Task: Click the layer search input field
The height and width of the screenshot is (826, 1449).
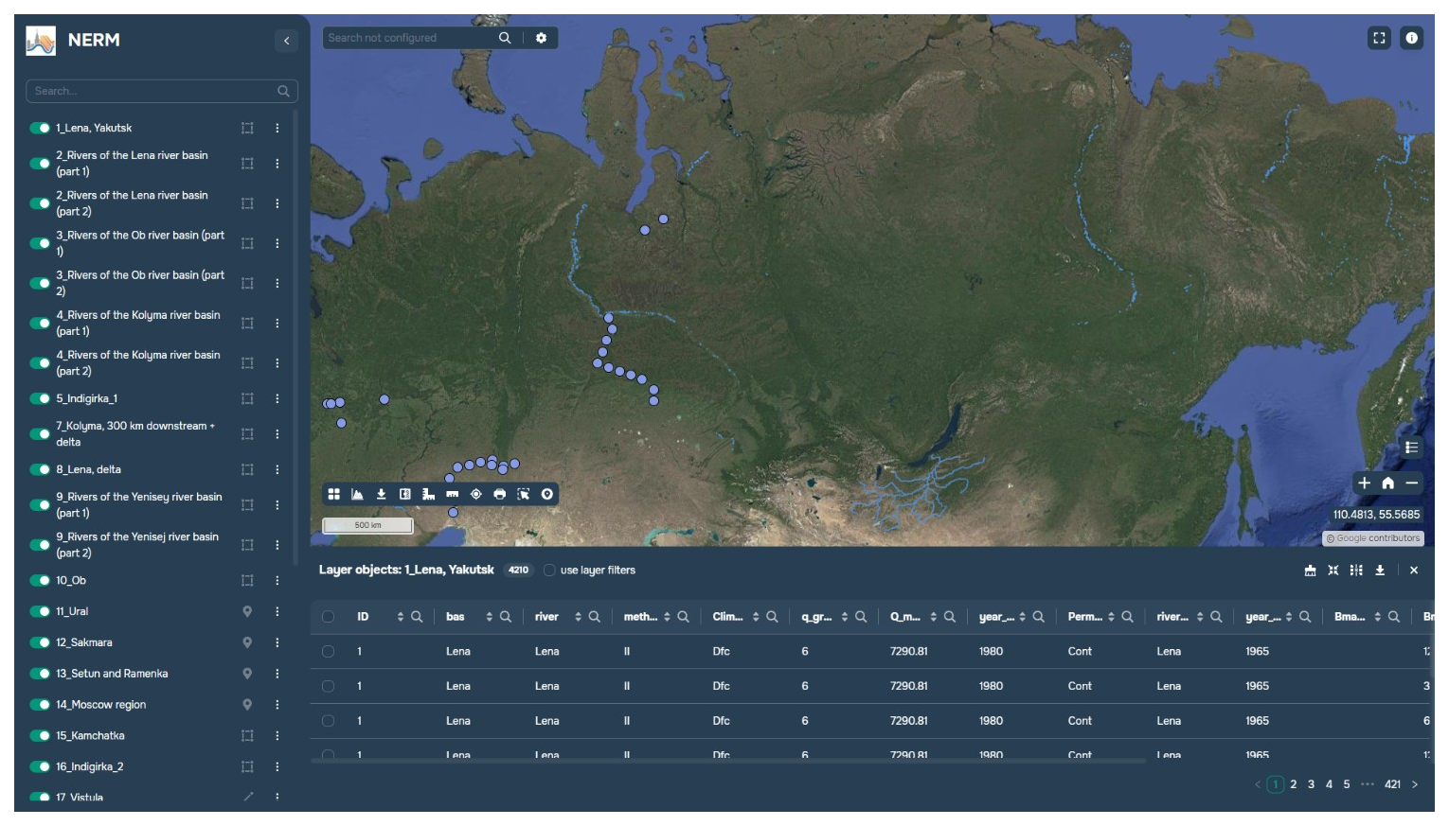Action: 152,91
